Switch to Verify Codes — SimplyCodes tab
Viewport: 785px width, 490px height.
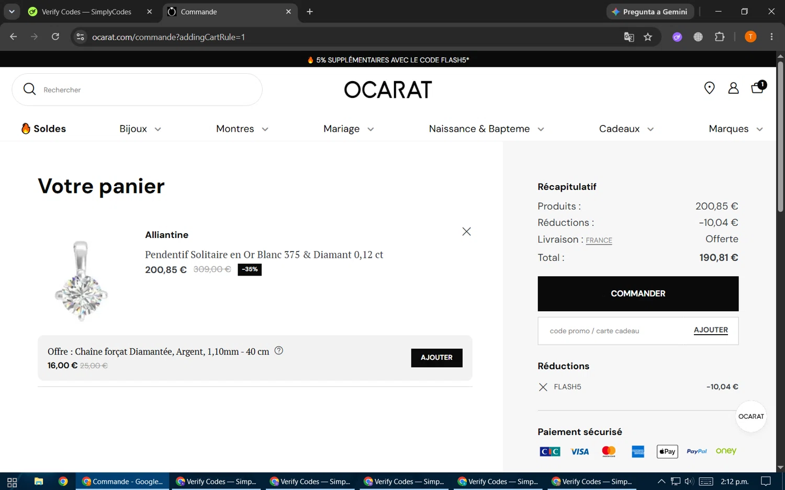tap(86, 12)
